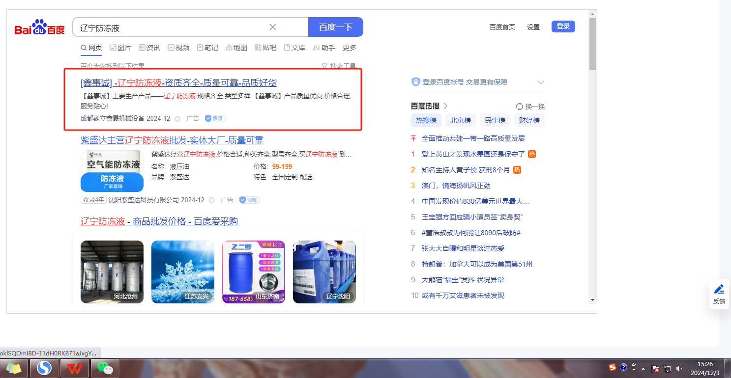Image resolution: width=731 pixels, height=378 pixels.
Task: Open 张大大自曝和明星谈过恋爱 topic
Action: click(463, 248)
